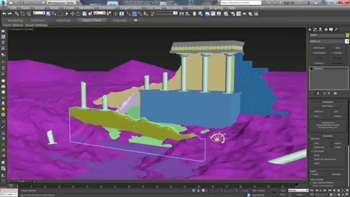Click the green object color swatch
The height and width of the screenshot is (197, 350).
click(348, 35)
